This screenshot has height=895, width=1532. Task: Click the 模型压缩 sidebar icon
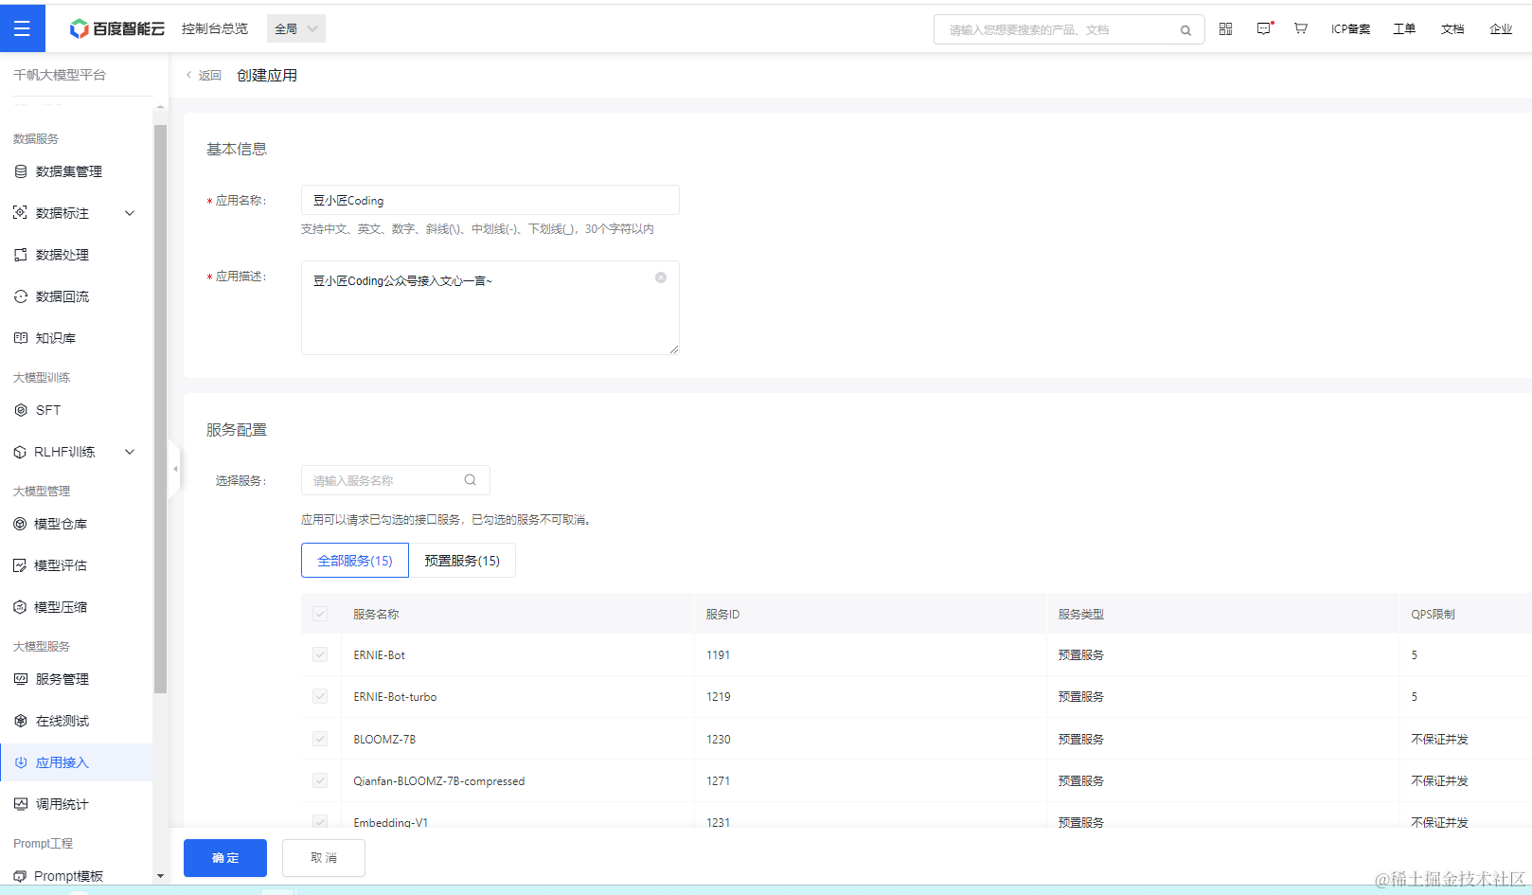click(20, 607)
